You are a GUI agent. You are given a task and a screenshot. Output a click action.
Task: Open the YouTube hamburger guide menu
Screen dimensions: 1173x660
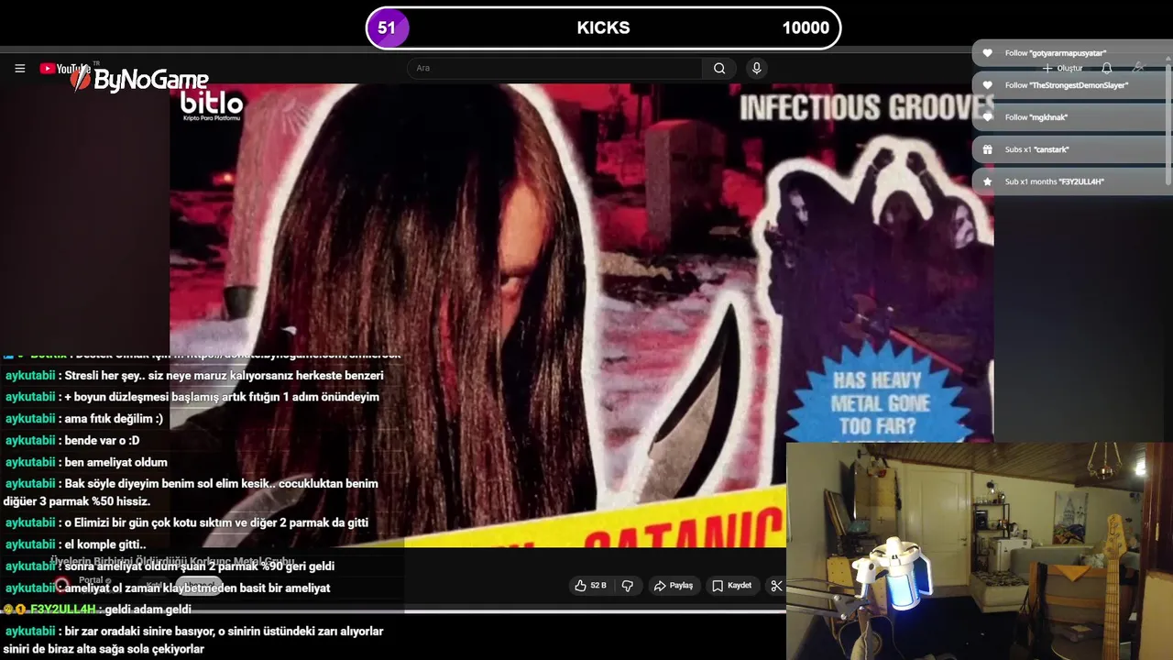coord(19,68)
